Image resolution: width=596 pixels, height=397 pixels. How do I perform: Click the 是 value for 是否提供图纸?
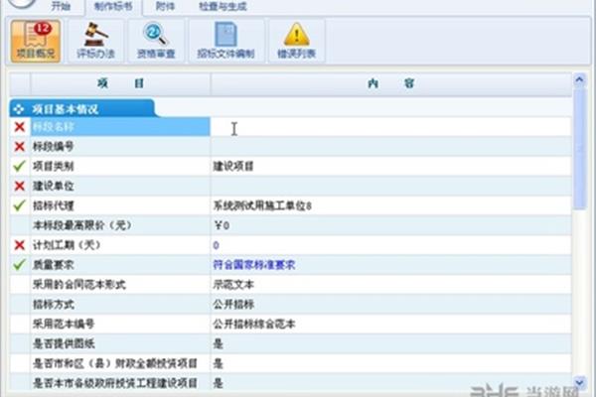218,343
